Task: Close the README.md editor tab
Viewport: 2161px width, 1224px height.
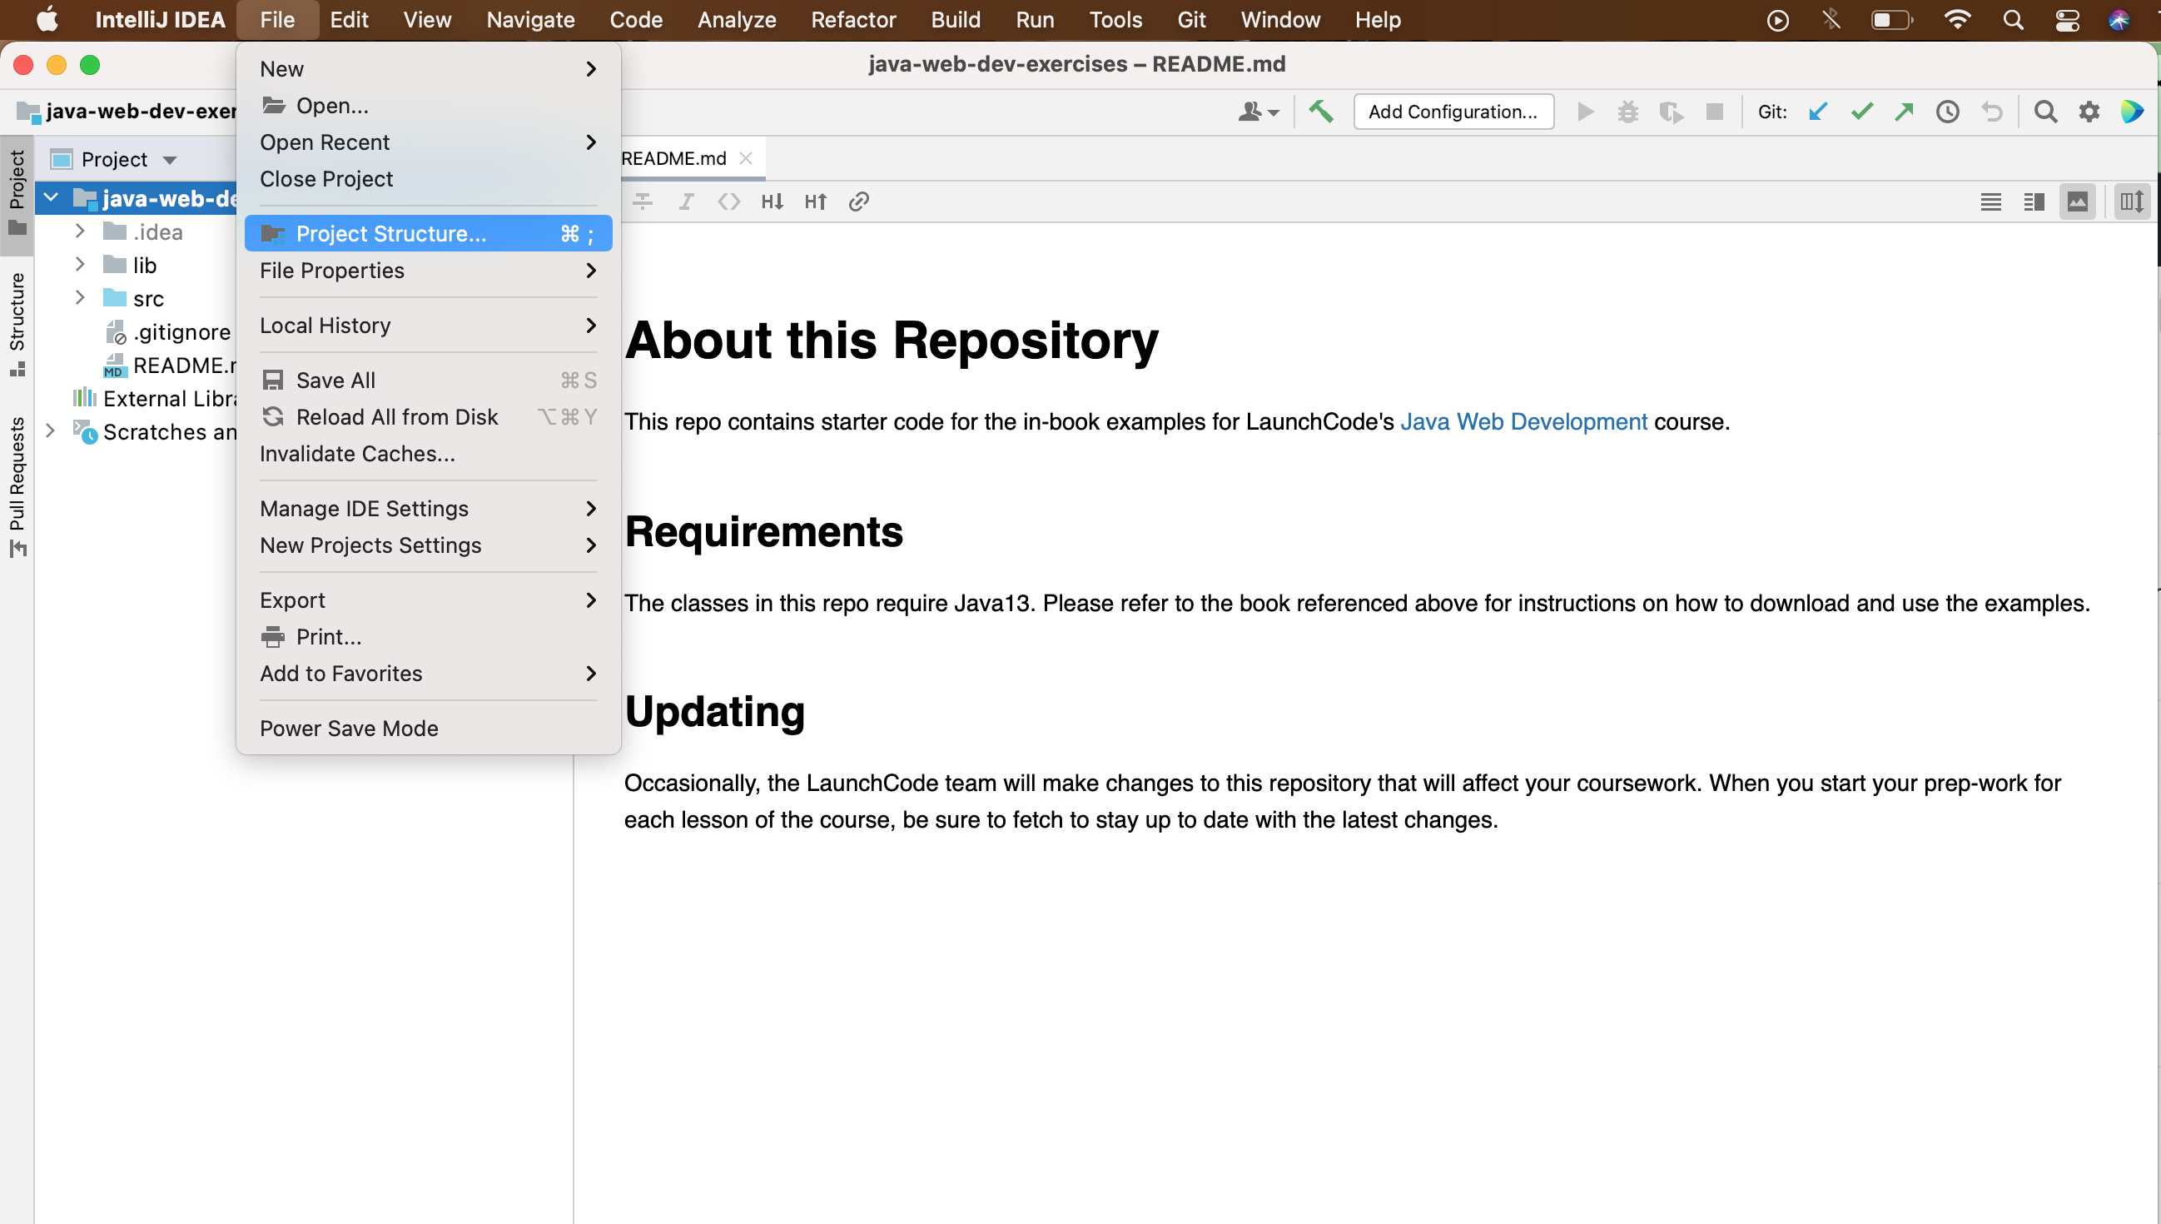Action: click(x=746, y=159)
